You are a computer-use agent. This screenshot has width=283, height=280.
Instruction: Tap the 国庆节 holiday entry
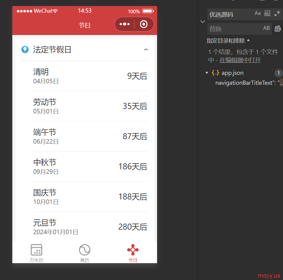pyautogui.click(x=90, y=197)
